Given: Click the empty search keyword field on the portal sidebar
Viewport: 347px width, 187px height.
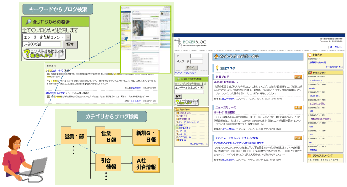Looking at the screenshot, I should 189,92.
